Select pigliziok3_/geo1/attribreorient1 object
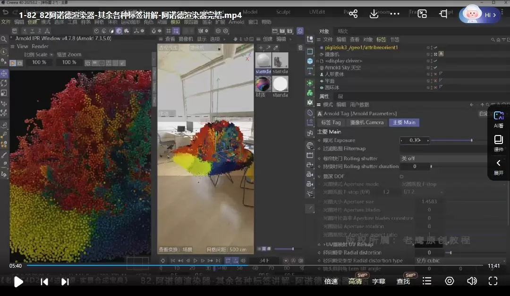The width and height of the screenshot is (510, 296). point(361,48)
